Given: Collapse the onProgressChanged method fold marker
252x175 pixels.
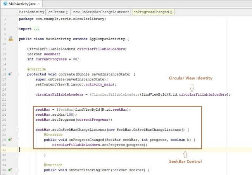Looking at the screenshot, I should [x=17, y=140].
